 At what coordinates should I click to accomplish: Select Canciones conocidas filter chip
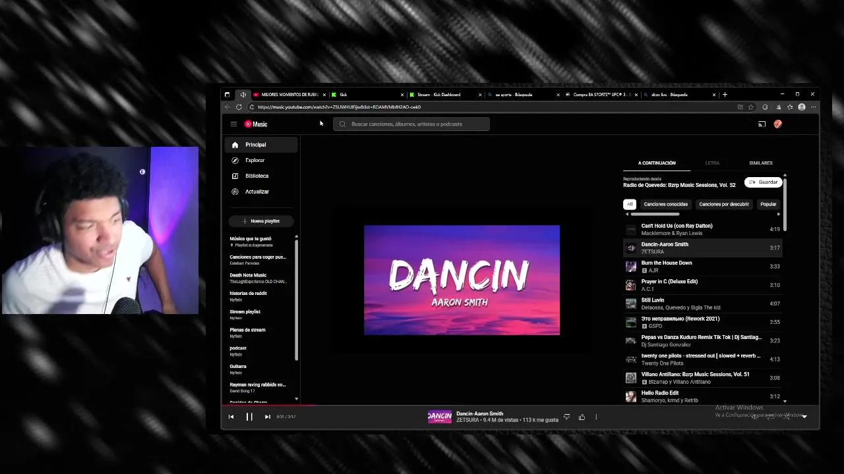[x=666, y=204]
